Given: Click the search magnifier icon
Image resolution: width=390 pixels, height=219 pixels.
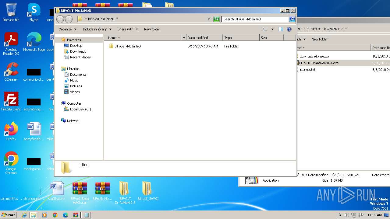Looking at the screenshot, I should click(x=292, y=19).
